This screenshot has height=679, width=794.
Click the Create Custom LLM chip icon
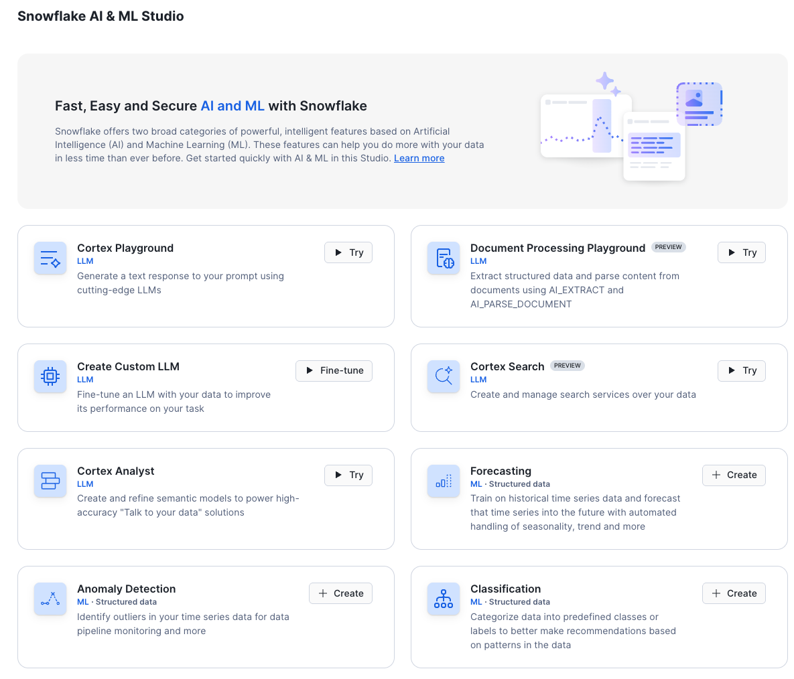[x=50, y=377]
